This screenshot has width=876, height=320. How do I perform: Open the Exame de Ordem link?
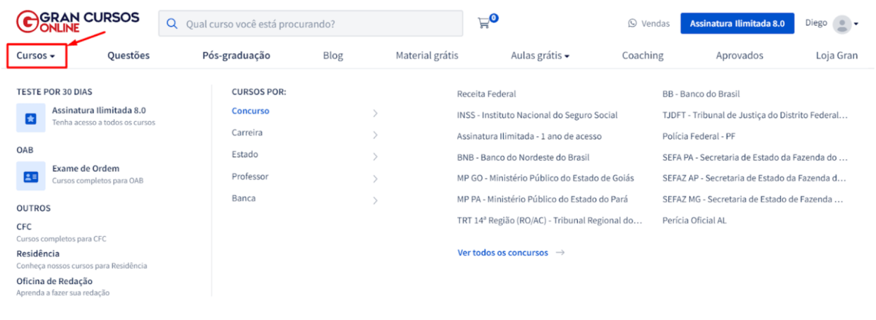tap(85, 168)
